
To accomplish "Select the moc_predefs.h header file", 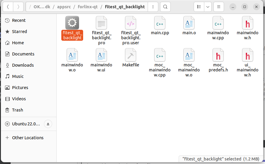I will coord(218,55).
